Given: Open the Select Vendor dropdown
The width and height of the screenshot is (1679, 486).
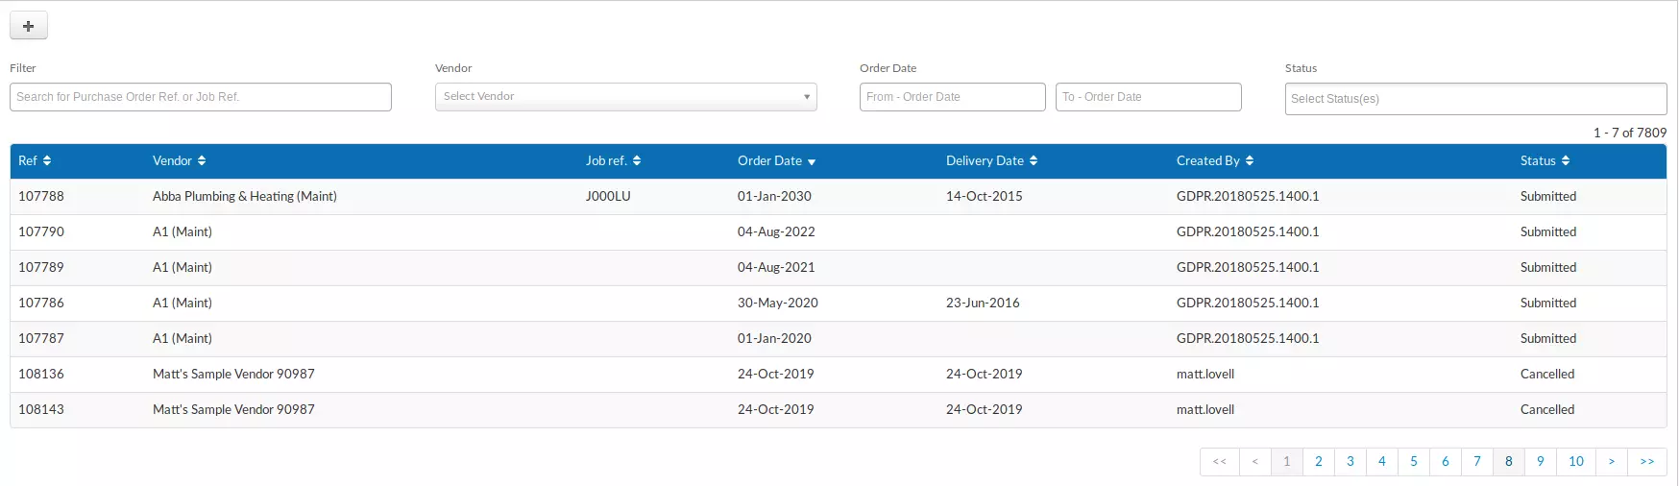Looking at the screenshot, I should (626, 97).
